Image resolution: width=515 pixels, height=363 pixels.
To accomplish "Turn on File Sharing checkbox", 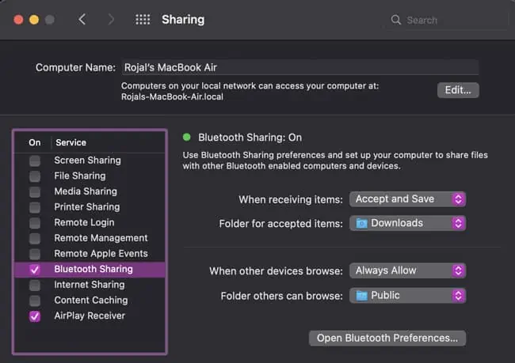I will (x=35, y=176).
